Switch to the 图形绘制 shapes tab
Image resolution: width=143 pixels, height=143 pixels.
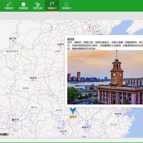point(38,6)
